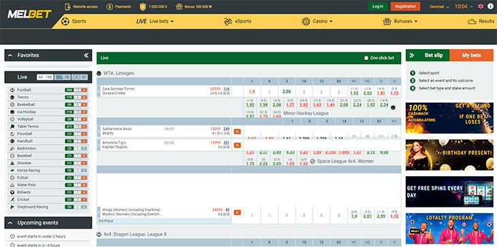Play live stream for Sakhalinskie Akuly match

coord(237,131)
